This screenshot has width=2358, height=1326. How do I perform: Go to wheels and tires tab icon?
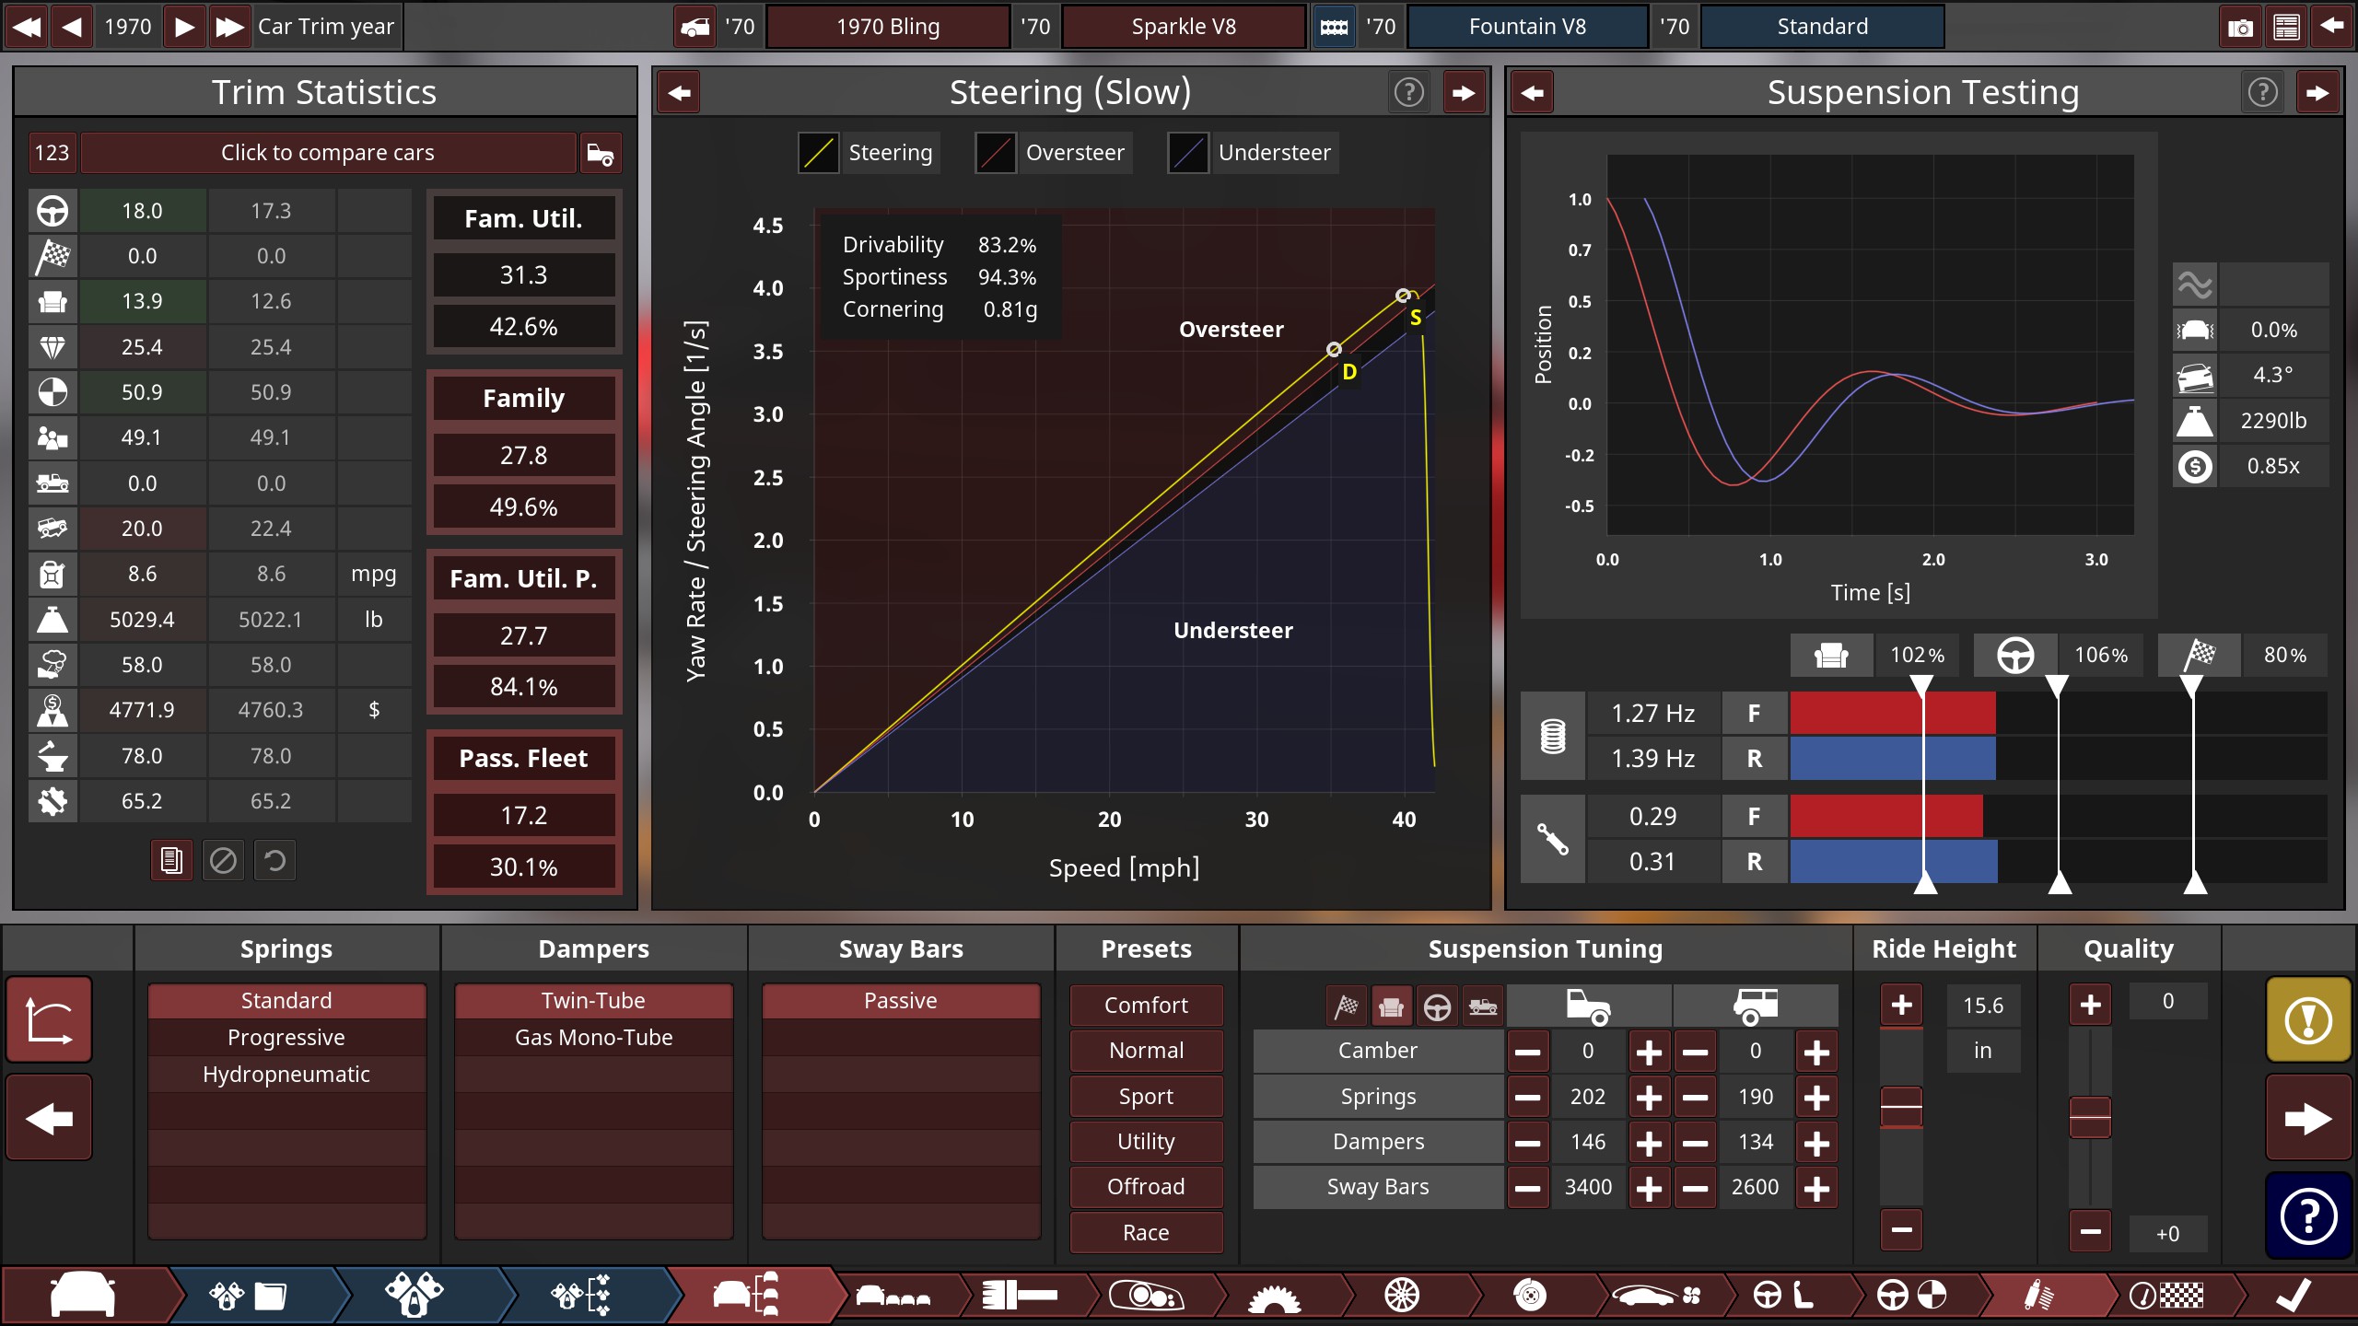(x=1402, y=1296)
